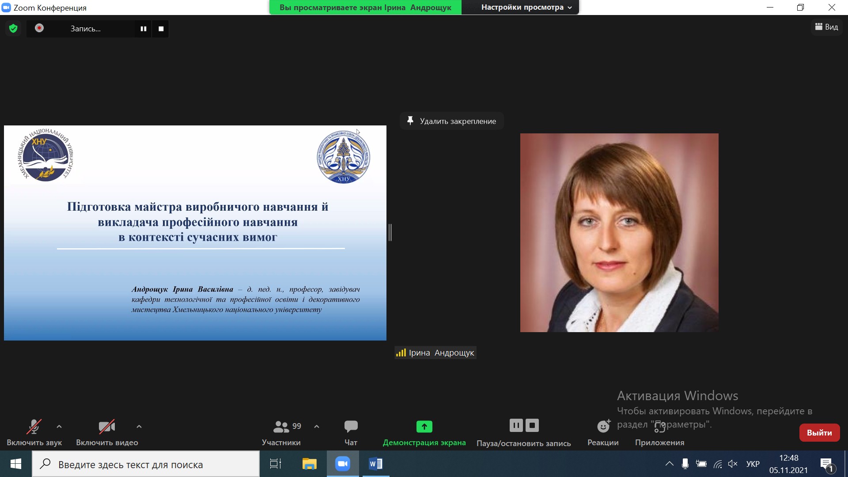
Task: Expand participants options chevron
Action: point(317,427)
